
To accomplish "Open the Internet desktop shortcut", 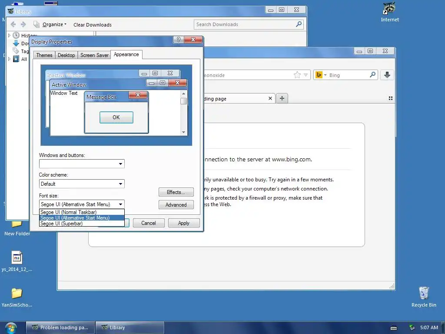I will 390,12.
